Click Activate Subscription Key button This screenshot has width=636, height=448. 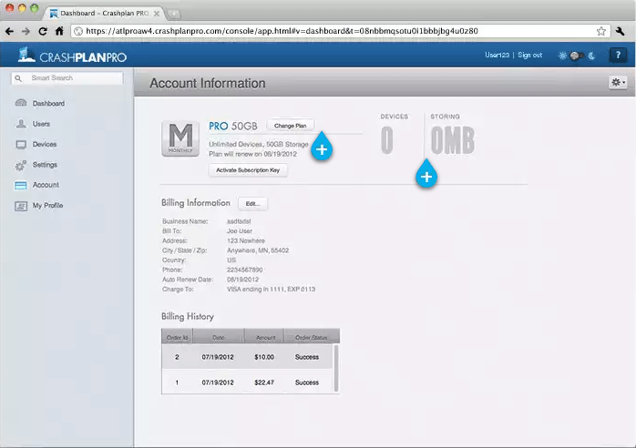point(248,170)
